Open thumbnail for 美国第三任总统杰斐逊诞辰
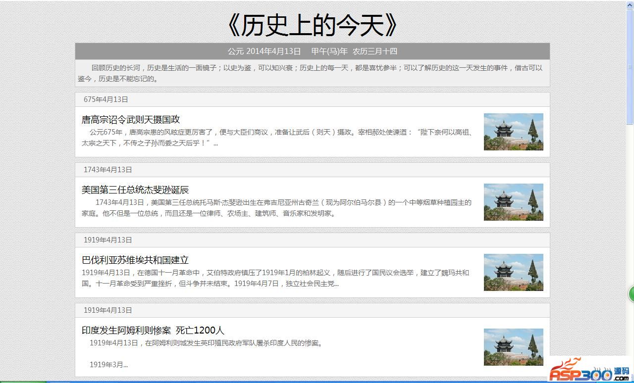This screenshot has width=634, height=383. (x=513, y=202)
